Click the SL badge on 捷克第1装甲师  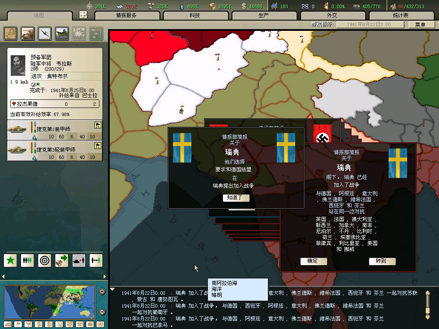[97, 126]
